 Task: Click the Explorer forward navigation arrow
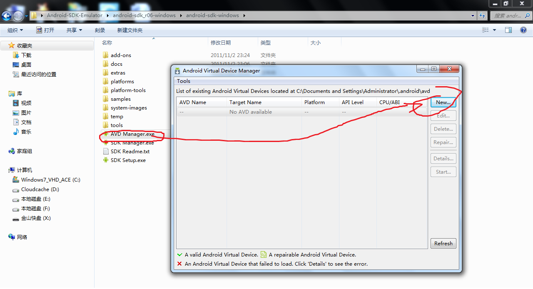pos(18,16)
